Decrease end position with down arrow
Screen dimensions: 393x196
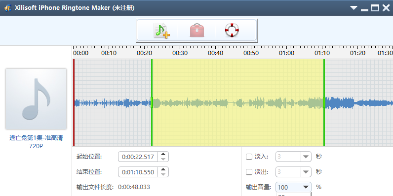pyautogui.click(x=163, y=174)
